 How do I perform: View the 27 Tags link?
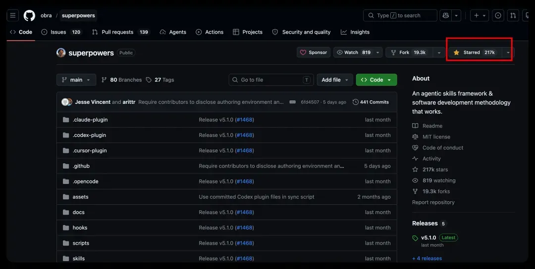coord(160,80)
